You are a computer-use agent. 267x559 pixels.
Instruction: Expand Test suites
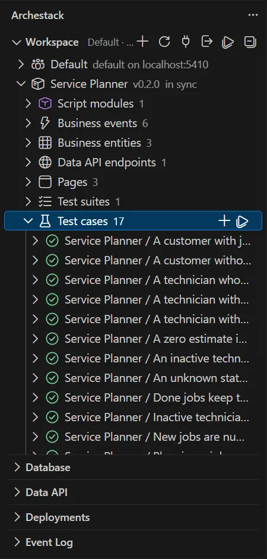click(28, 202)
